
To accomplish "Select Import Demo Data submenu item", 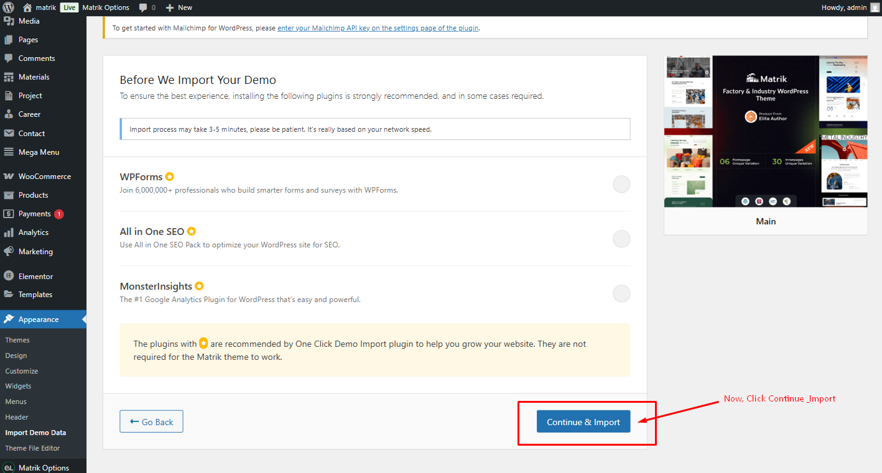I will coord(35,433).
